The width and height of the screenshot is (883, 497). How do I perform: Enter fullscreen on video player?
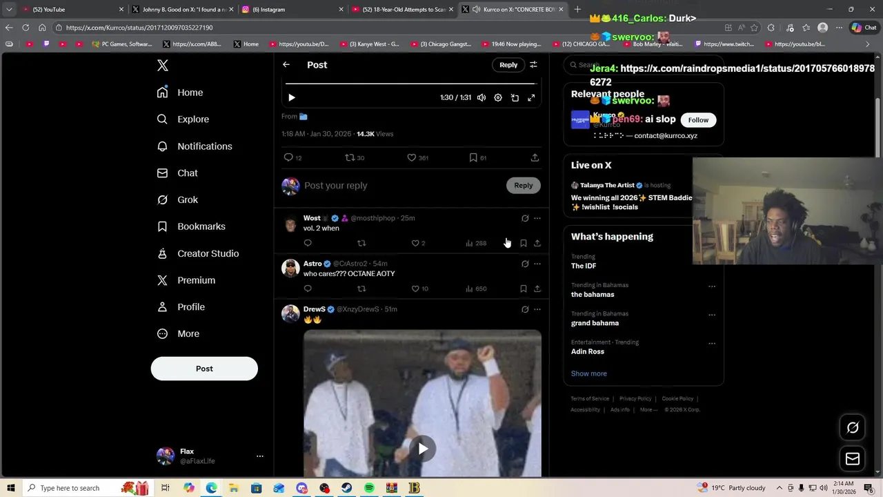tap(531, 98)
